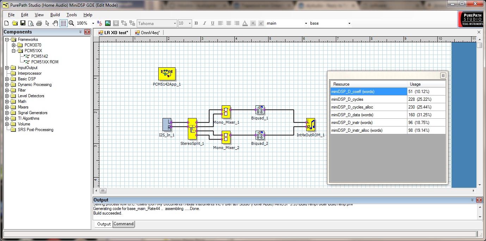Open the Help menu
The image size is (486, 241).
pos(88,15)
